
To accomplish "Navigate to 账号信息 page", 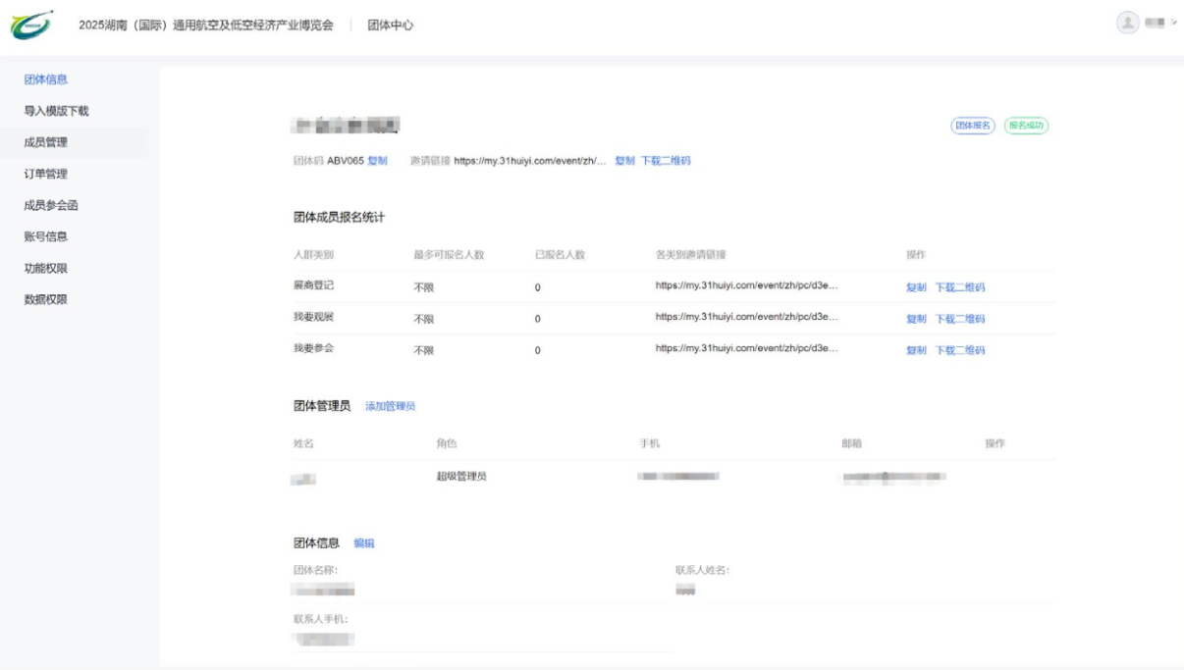I will tap(45, 236).
